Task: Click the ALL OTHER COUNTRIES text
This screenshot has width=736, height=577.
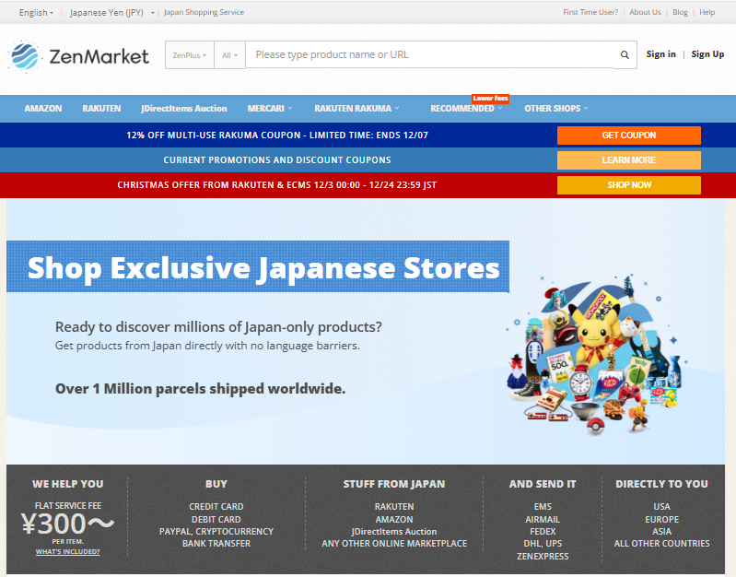Action: pyautogui.click(x=661, y=544)
